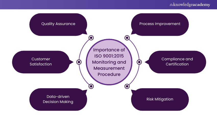Image resolution: width=217 pixels, height=115 pixels.
Task: Click the pointer tail of Customer Satisfaction bubble
Action: tap(71, 62)
